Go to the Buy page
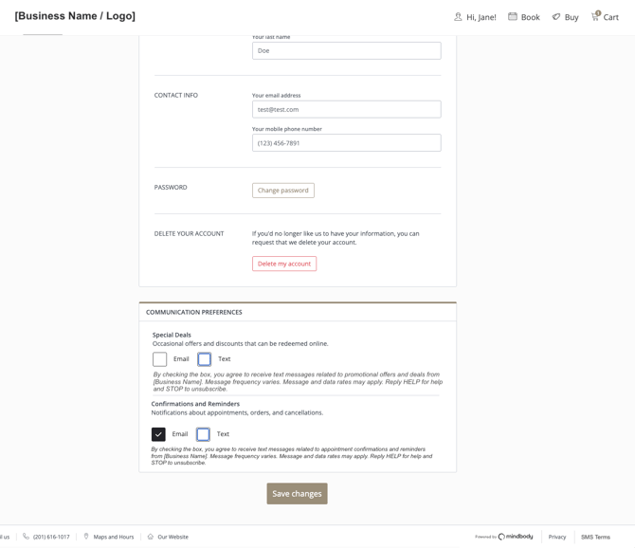The image size is (635, 548). point(566,17)
